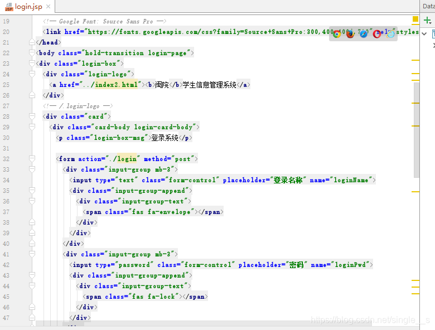Viewport: 435px width, 330px height.
Task: Click card-body login-card-body class value
Action: coord(143,127)
